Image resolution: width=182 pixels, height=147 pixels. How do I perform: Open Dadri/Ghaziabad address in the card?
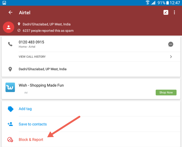coord(43,69)
